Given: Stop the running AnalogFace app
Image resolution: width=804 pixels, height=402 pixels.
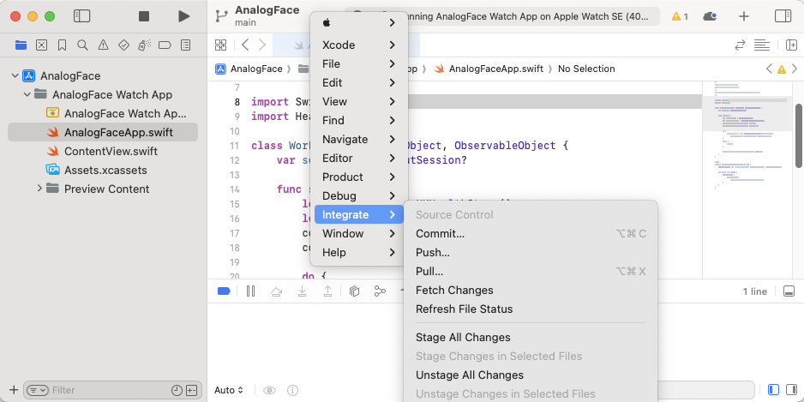Looking at the screenshot, I should (x=144, y=16).
